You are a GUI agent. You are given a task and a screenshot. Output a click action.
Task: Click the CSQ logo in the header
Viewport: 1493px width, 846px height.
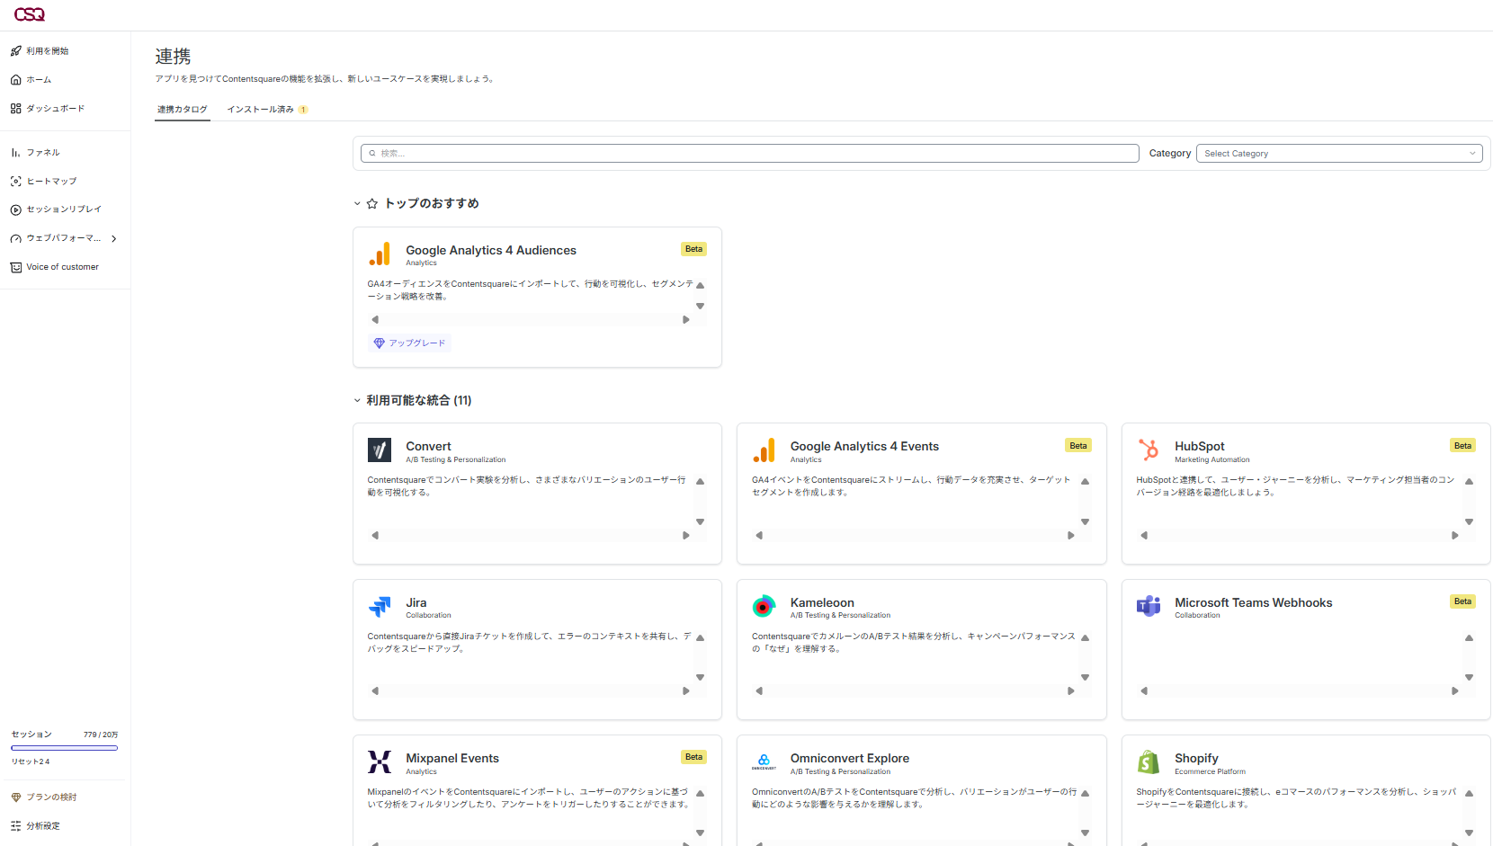click(x=30, y=14)
